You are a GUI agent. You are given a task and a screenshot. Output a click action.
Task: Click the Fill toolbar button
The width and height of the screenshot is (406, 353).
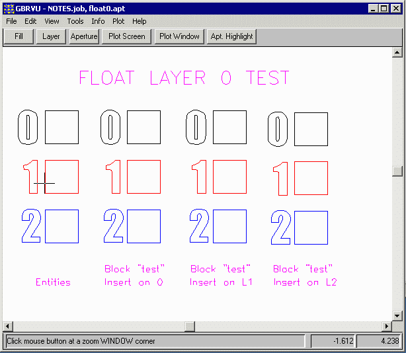[19, 36]
